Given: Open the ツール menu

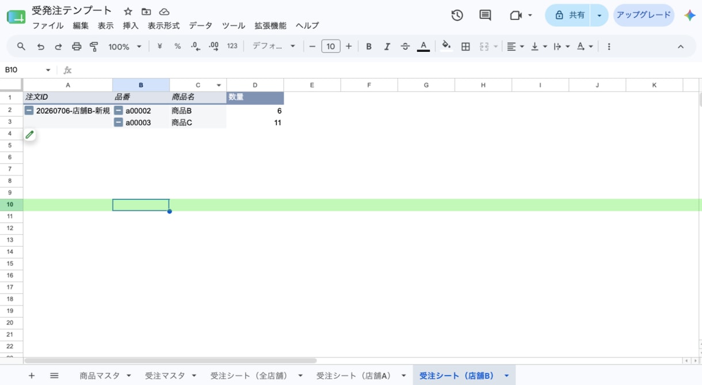Looking at the screenshot, I should (234, 26).
